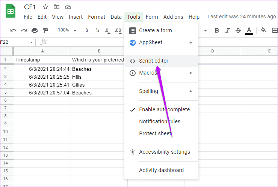Image resolution: width=278 pixels, height=187 pixels.
Task: Toggle Enable autocomplete checkmark
Action: [133, 110]
